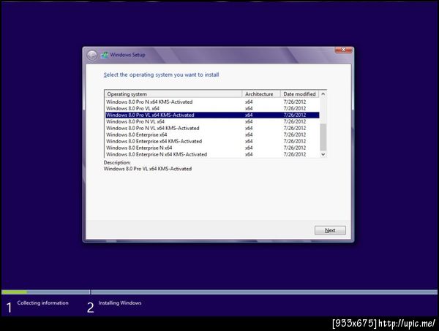Screen dimensions: 439x331
Task: Select Windows 8.0 Pro N VL x64 KMS-Activated
Action: [x=212, y=128]
